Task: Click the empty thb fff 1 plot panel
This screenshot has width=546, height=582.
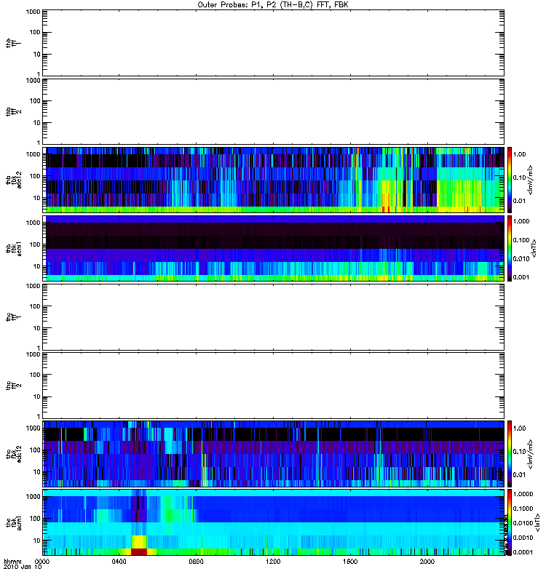Action: 274,43
